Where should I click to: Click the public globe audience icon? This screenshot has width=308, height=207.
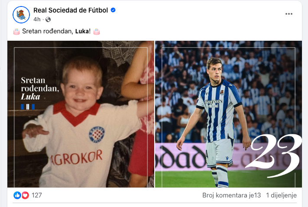[x=48, y=19]
